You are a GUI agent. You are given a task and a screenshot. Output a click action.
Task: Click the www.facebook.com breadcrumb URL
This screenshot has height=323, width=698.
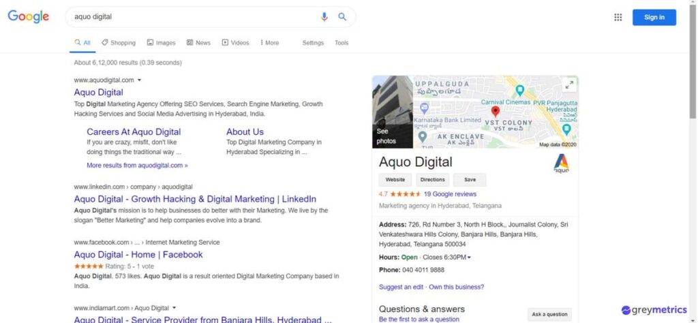coord(147,243)
